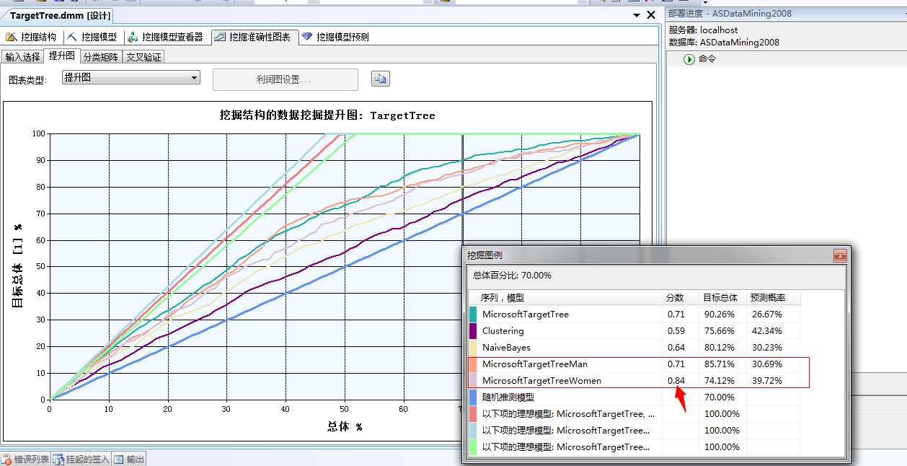Image resolution: width=907 pixels, height=466 pixels.
Task: Click the 85.71% target population cell
Action: (x=720, y=364)
